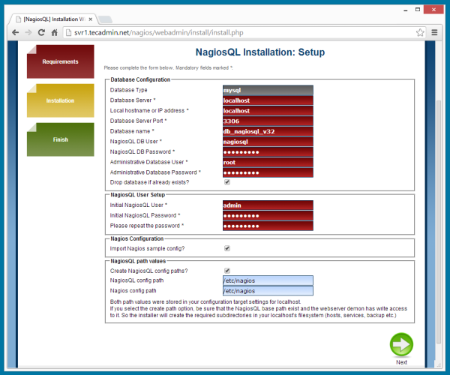The width and height of the screenshot is (450, 375).
Task: Click the Database Server localhost field
Action: click(267, 100)
